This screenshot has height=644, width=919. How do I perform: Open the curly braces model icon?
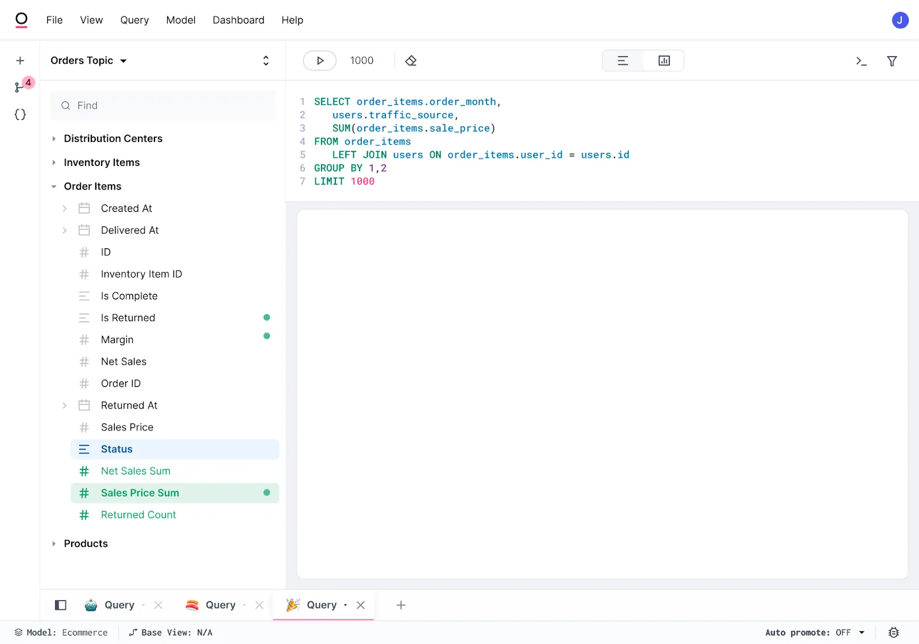tap(20, 114)
